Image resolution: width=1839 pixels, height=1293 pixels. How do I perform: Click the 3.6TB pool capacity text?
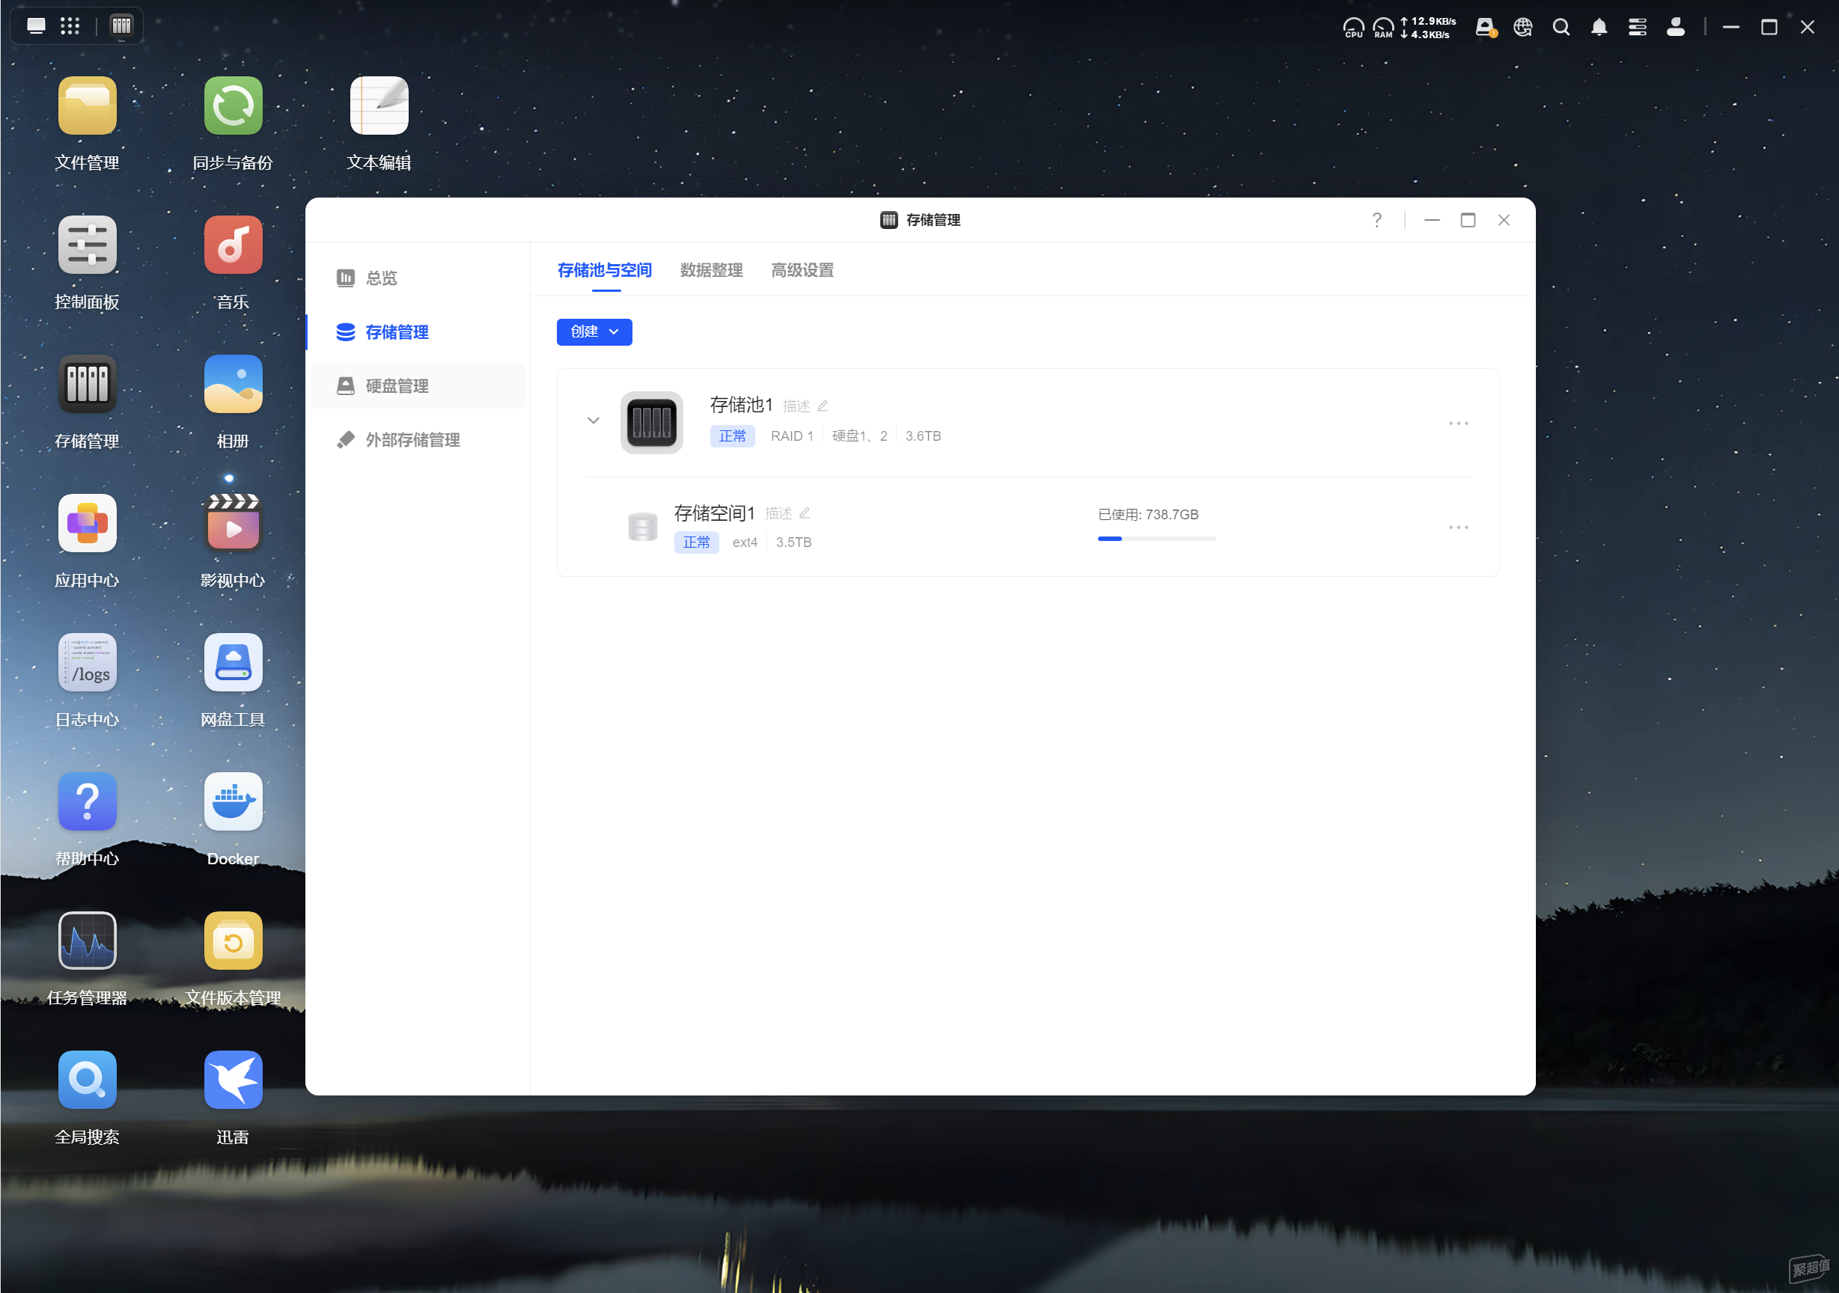tap(923, 435)
